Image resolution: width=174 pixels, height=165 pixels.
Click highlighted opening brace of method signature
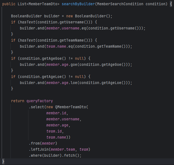coord(171,4)
